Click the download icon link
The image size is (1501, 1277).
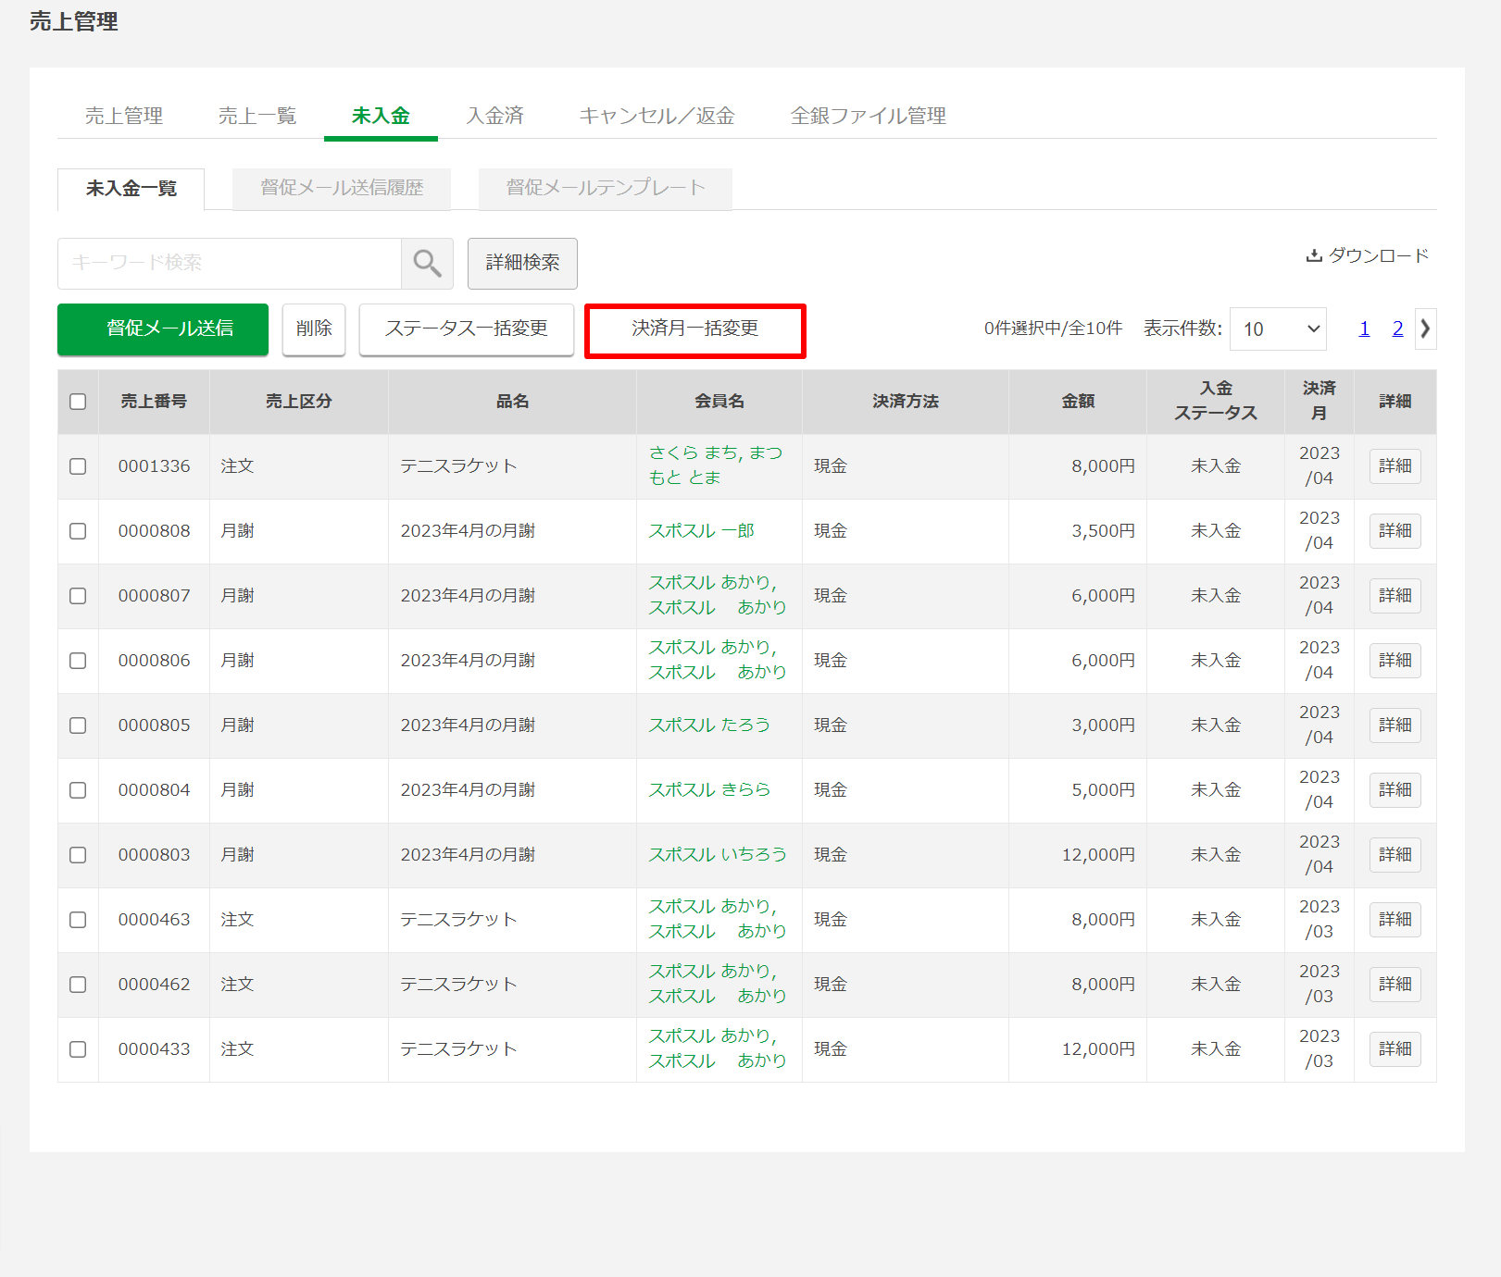tap(1368, 255)
